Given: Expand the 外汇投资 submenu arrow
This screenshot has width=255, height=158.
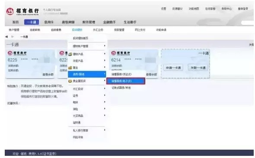Looking at the screenshot, I should tap(105, 88).
